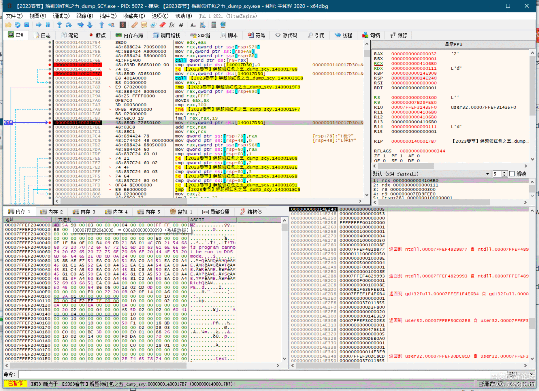The image size is (539, 391).
Task: Switch to the 线程 tab
Action: [x=343, y=35]
